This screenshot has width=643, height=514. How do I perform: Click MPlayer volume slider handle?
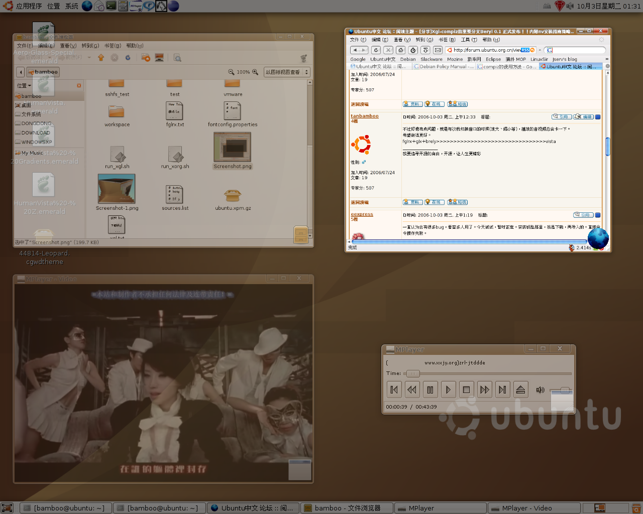coord(565,390)
